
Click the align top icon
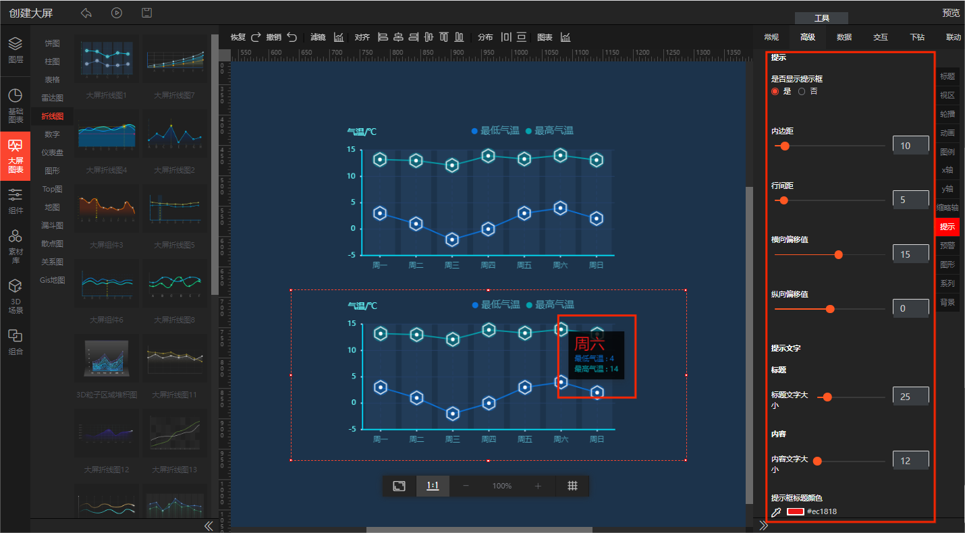(x=444, y=37)
